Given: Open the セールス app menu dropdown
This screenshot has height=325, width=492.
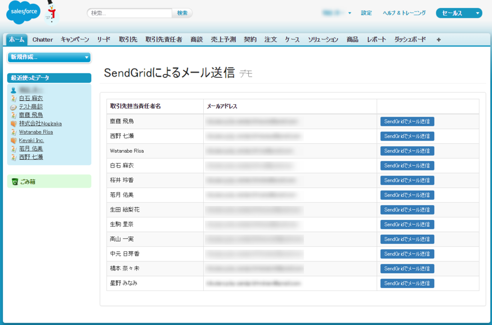Looking at the screenshot, I should (x=459, y=13).
